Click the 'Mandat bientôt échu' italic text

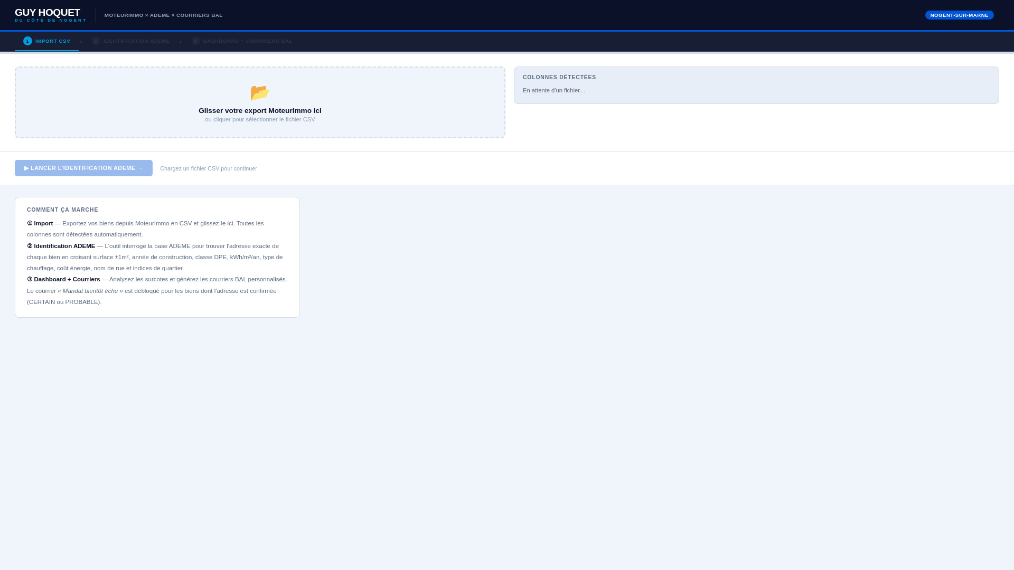pos(90,291)
